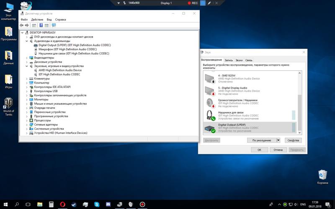
Task: Click the playback list scrollbar down arrow
Action: (x=299, y=132)
